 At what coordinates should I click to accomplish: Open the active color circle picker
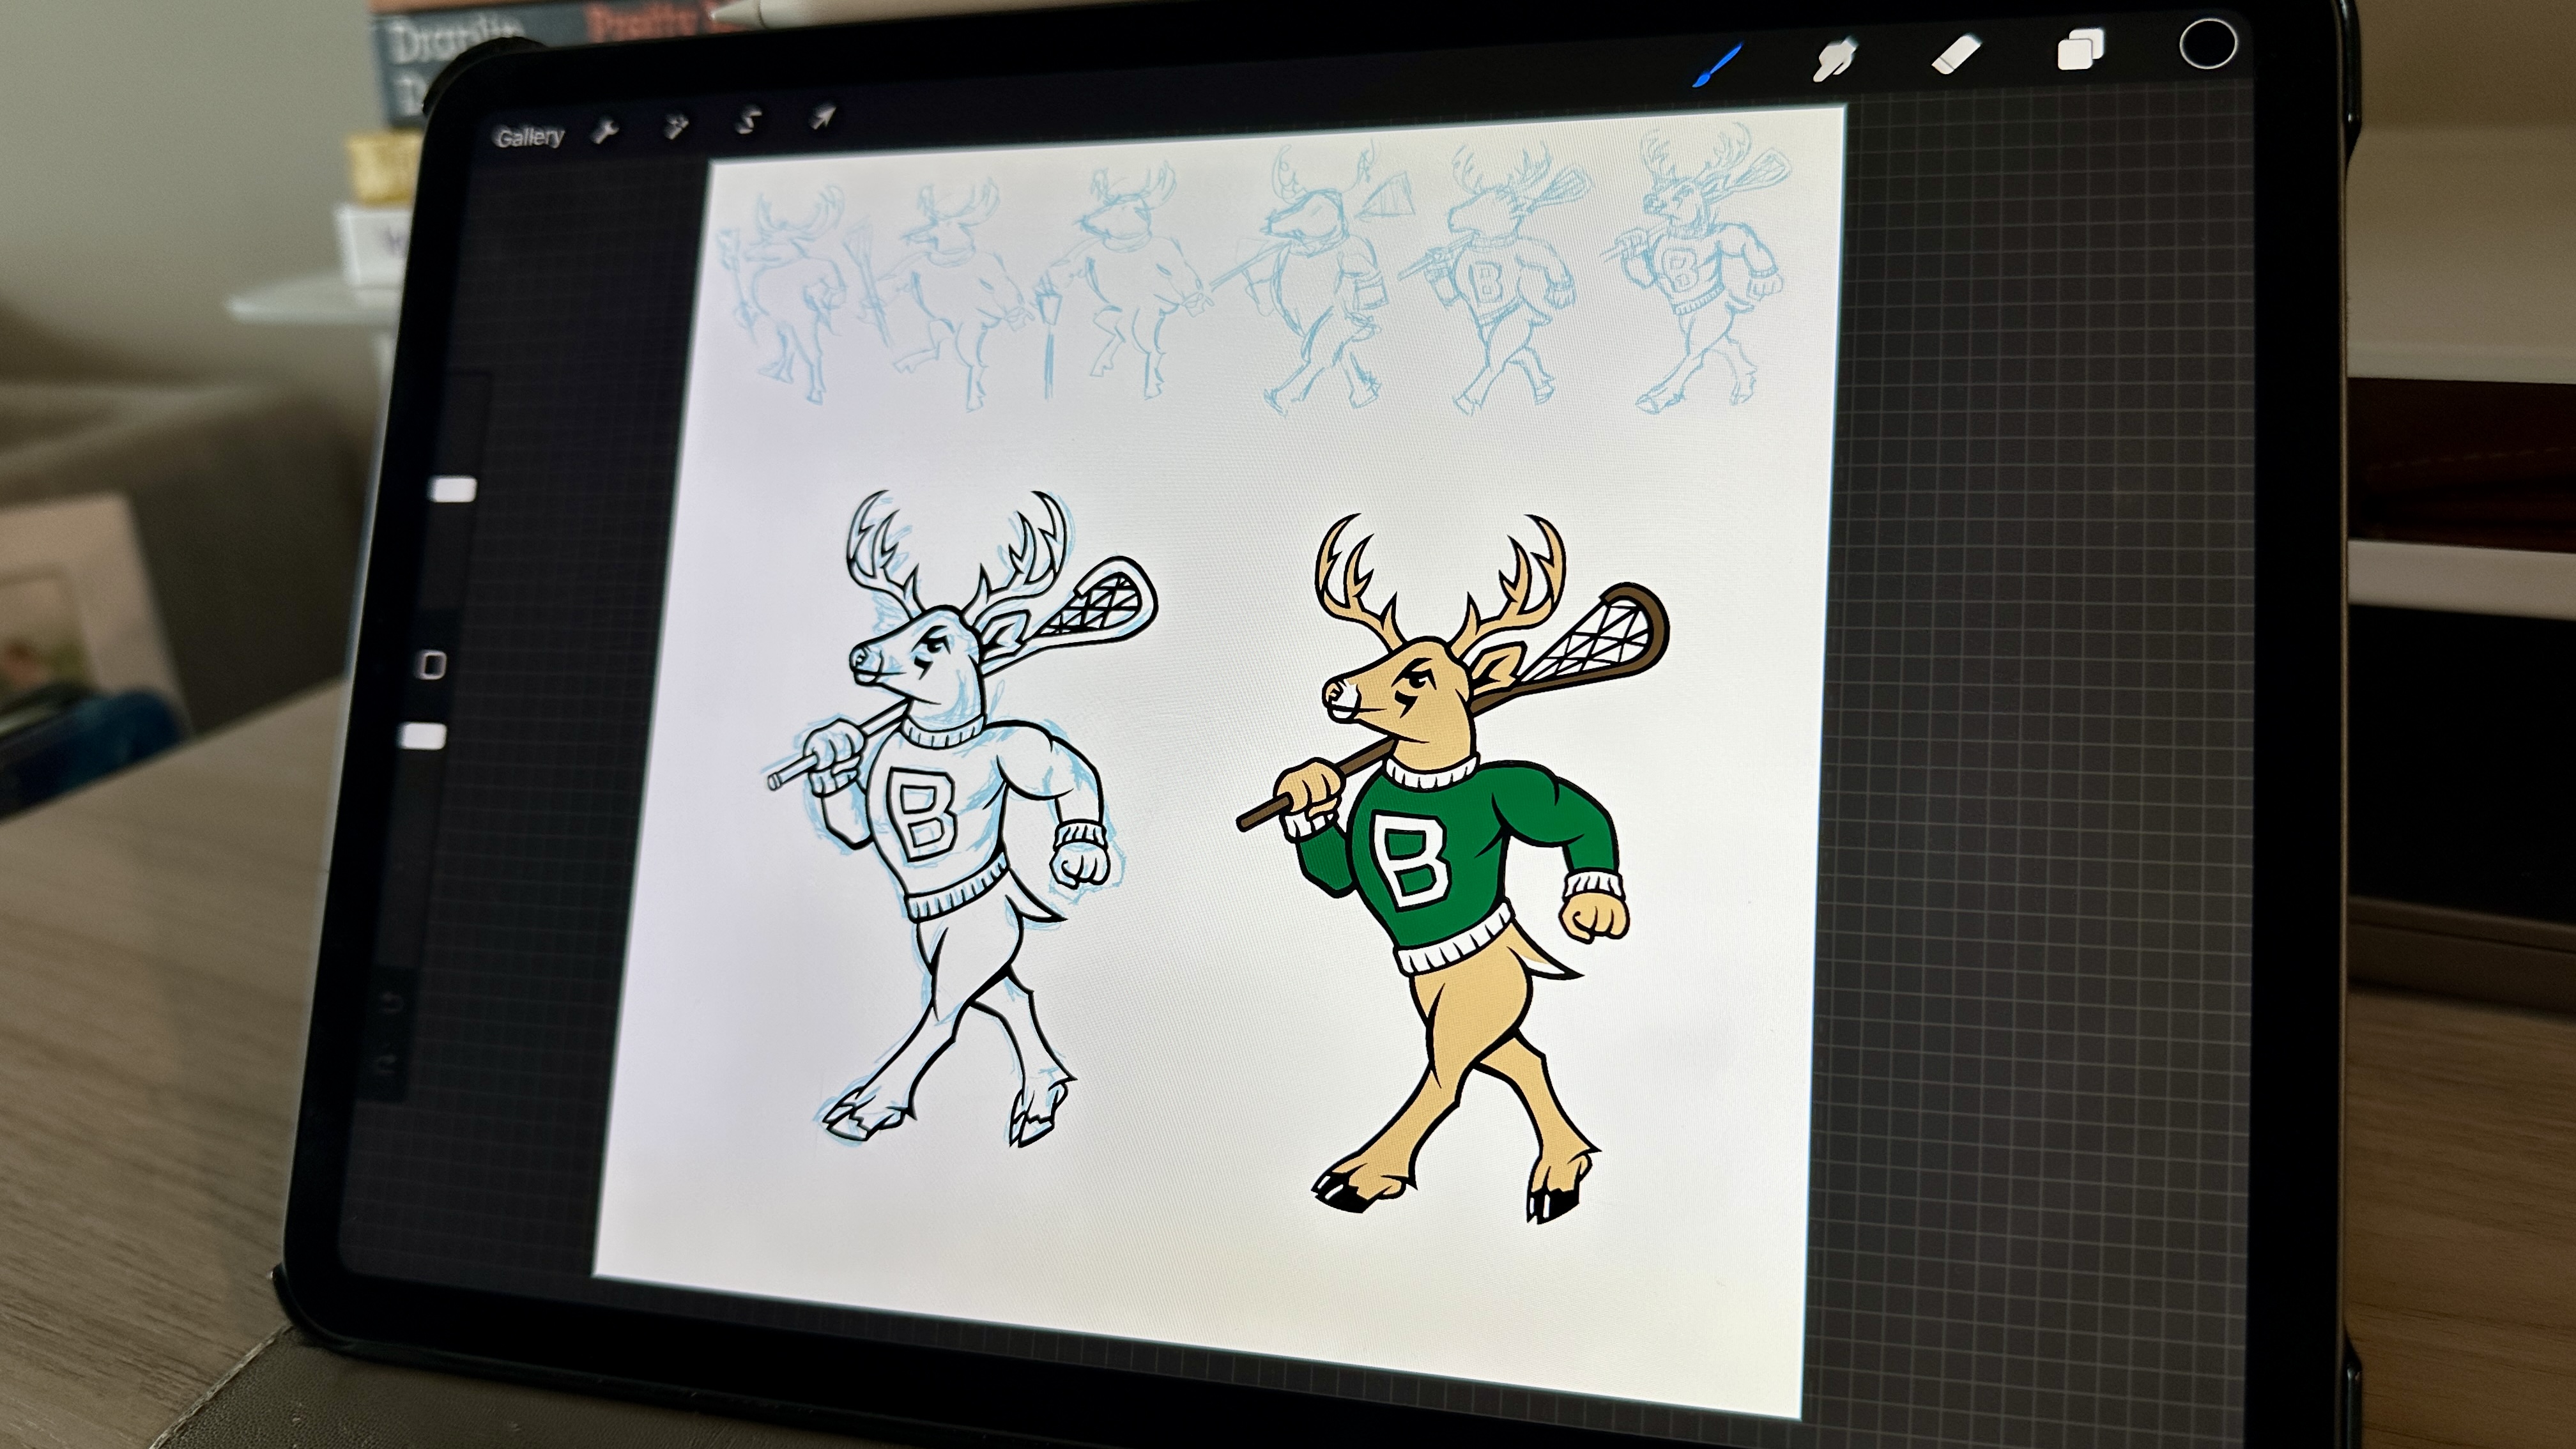click(x=2208, y=45)
